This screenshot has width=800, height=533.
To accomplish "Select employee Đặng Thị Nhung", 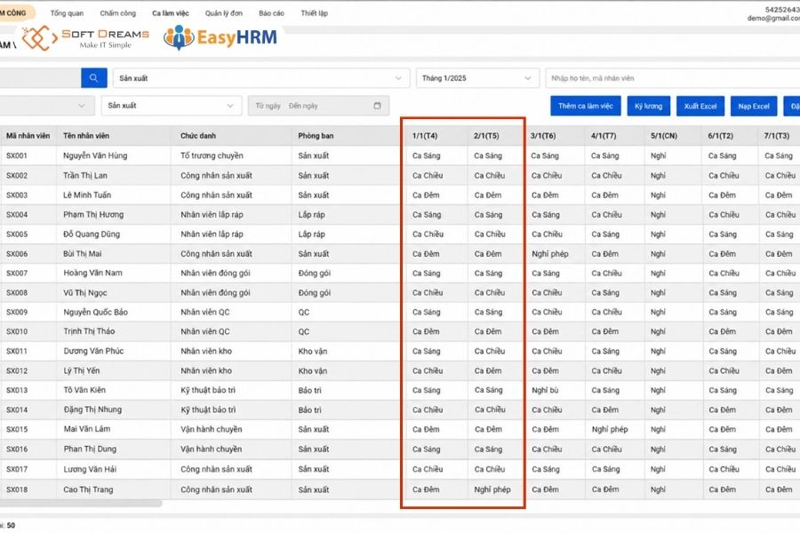I will (92, 410).
